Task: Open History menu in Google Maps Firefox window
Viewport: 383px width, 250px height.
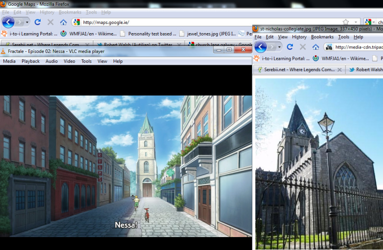Action: (x=47, y=12)
